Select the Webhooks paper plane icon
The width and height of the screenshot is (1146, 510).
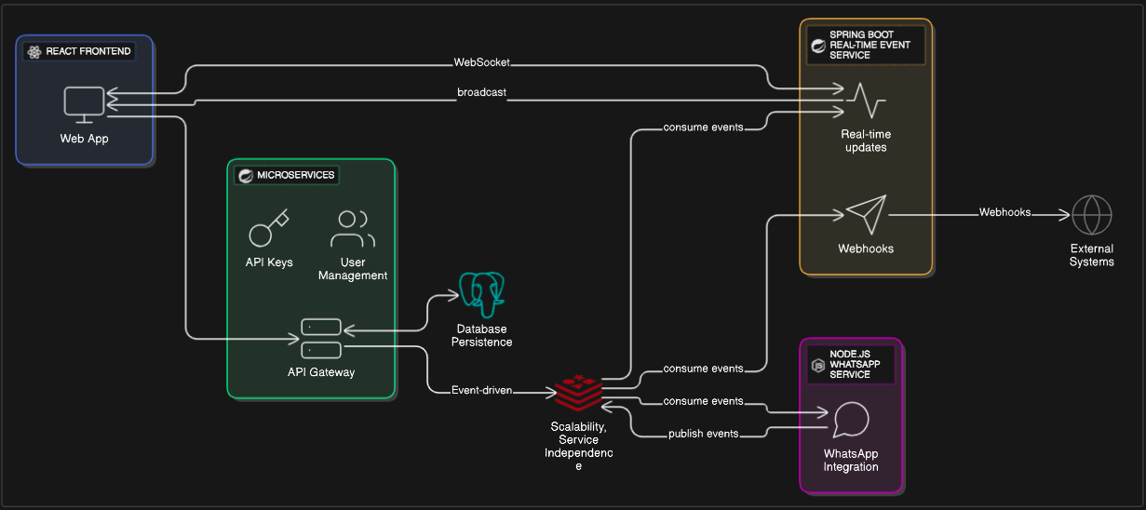[865, 214]
